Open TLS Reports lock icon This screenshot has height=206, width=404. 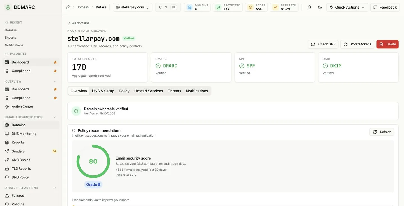coord(7,168)
